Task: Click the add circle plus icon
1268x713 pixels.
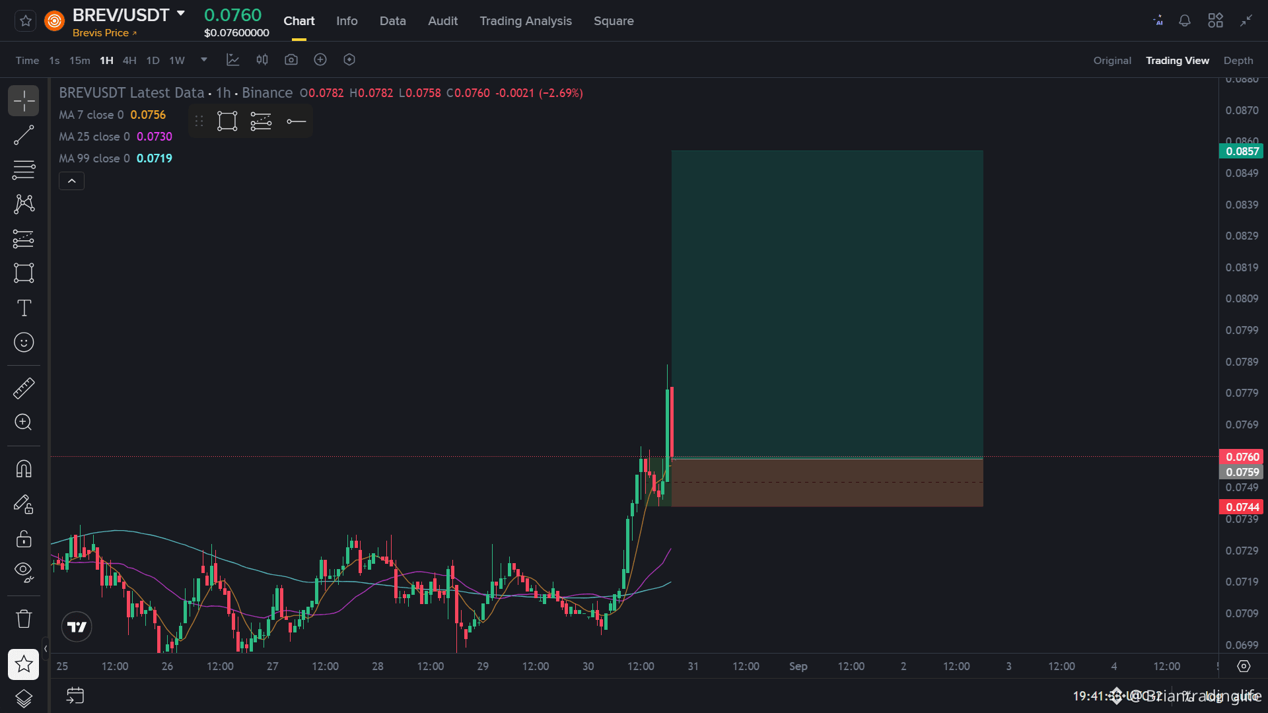Action: [x=320, y=60]
